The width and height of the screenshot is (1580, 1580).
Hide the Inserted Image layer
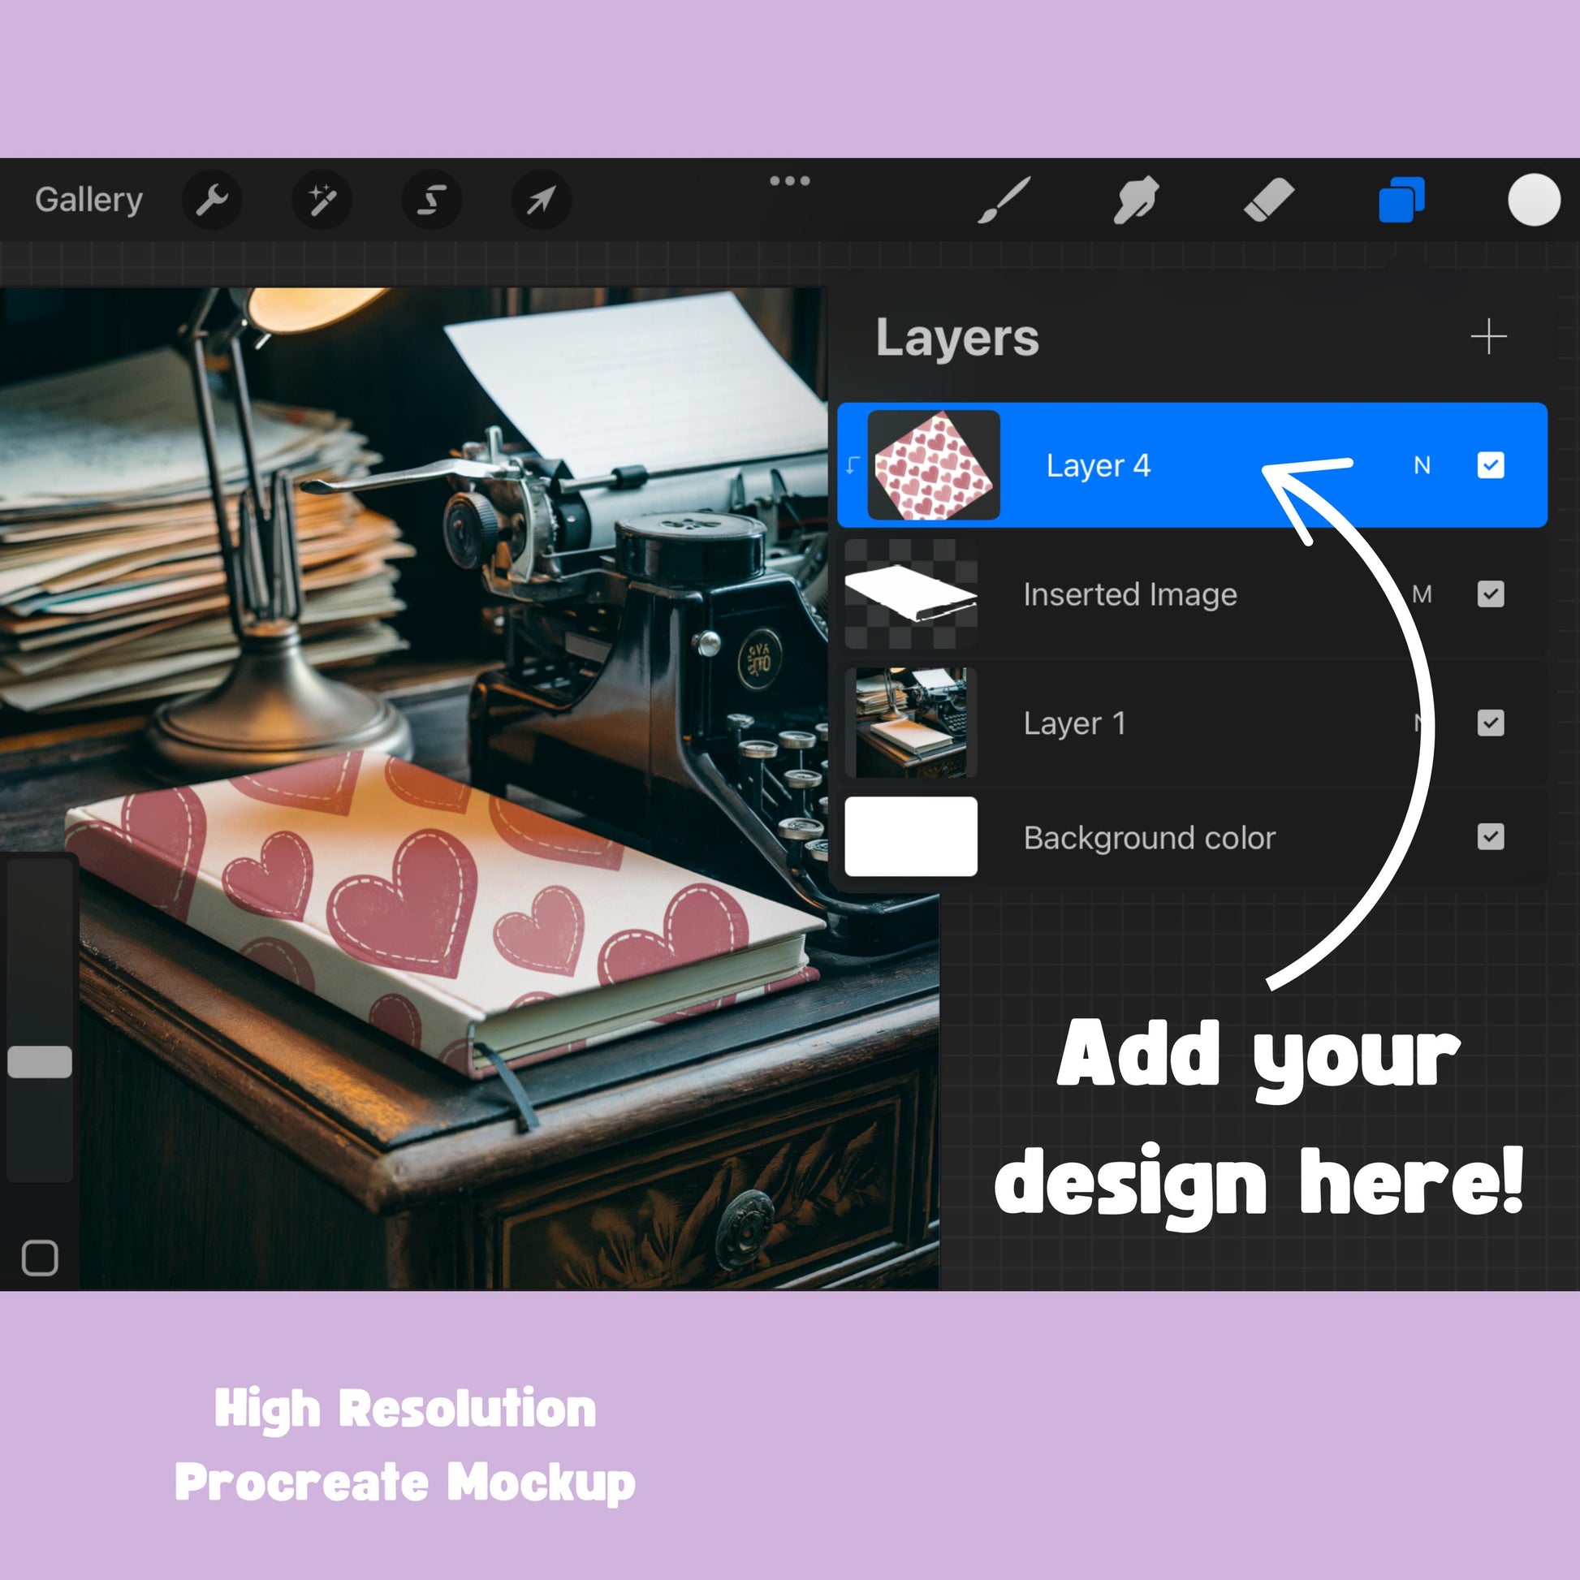pos(1490,594)
